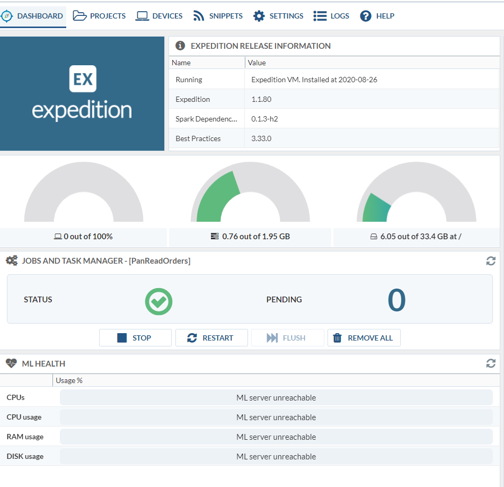
Task: Click the Dashboard compass icon
Action: pos(7,16)
